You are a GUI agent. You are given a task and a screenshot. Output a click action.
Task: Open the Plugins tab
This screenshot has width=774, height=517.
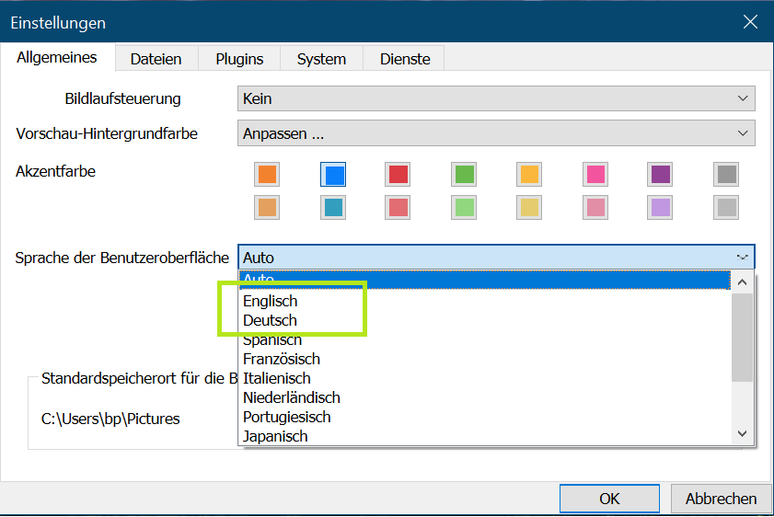coord(239,59)
